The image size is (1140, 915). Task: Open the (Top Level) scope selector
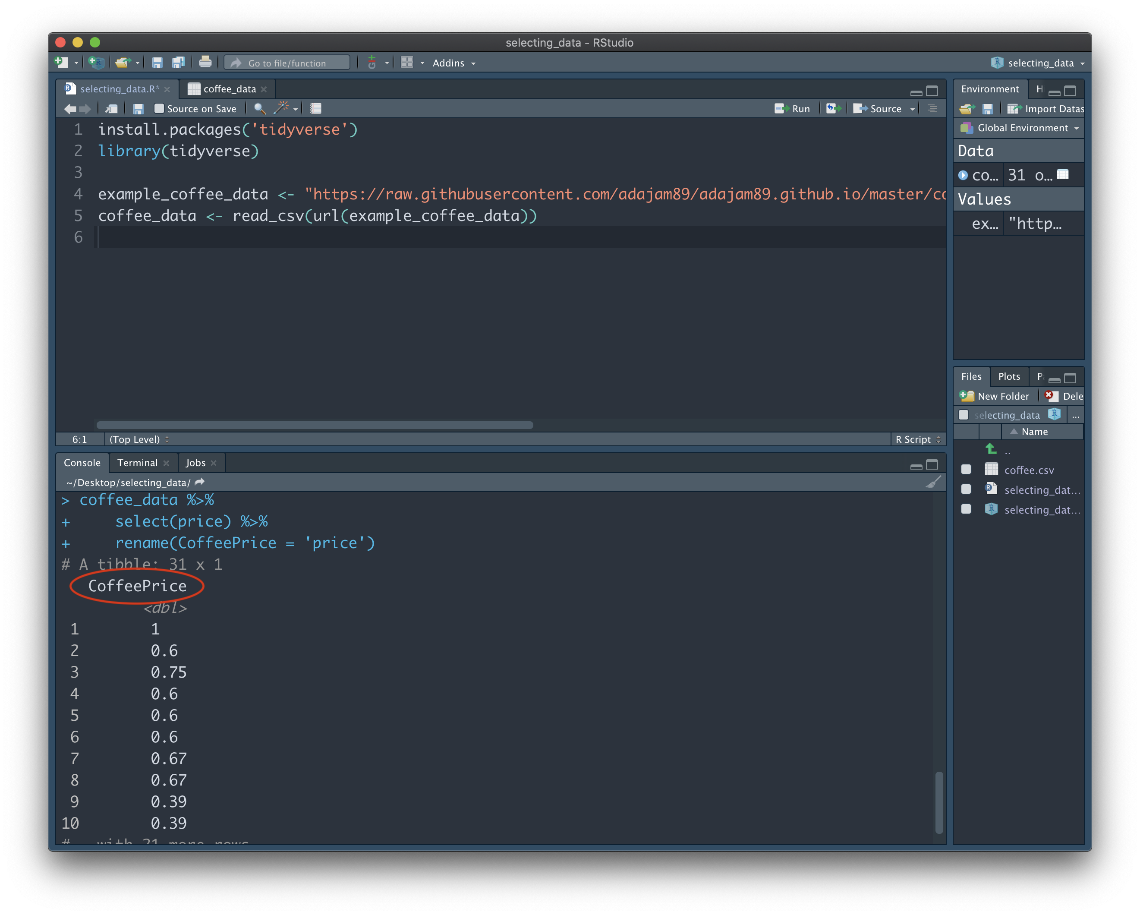[x=139, y=439]
